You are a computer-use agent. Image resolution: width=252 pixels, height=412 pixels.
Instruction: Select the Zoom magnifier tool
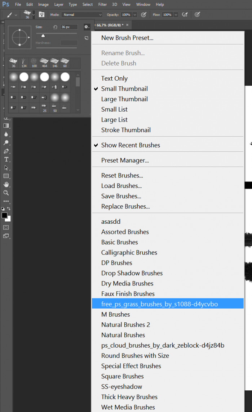[6, 193]
